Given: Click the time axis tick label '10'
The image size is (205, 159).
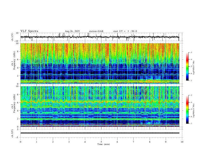Looking at the screenshot, I should (x=182, y=142).
